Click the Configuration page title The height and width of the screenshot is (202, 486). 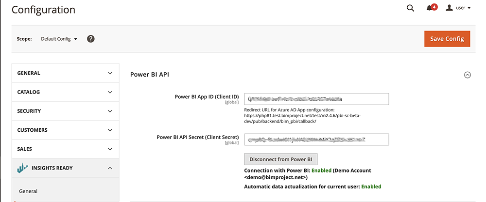pos(43,10)
